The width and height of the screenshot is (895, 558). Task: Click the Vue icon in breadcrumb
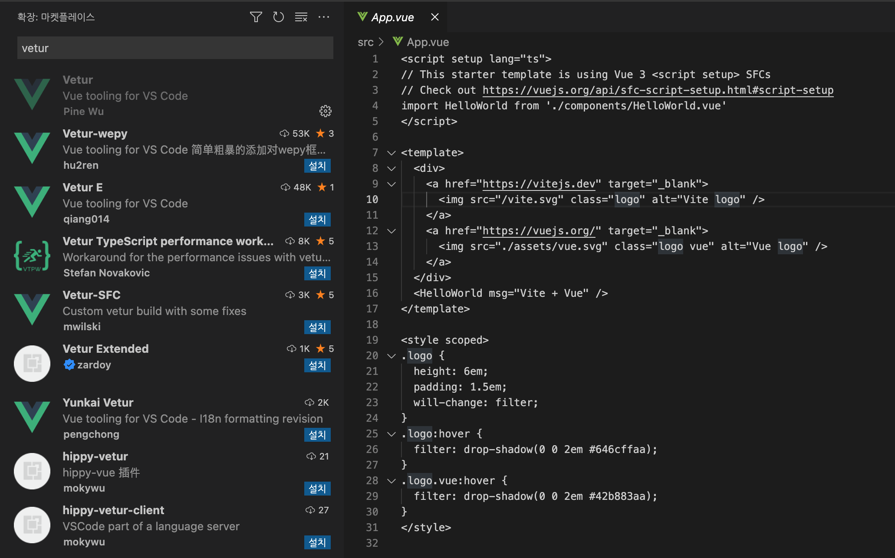pyautogui.click(x=398, y=42)
